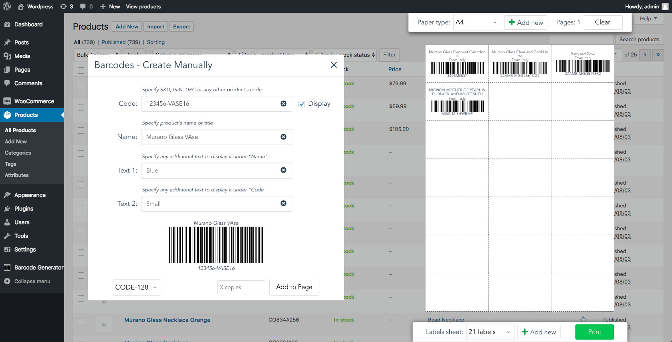The image size is (672, 342).
Task: Select the checkbox for the $79.99 product row
Action: point(81,85)
